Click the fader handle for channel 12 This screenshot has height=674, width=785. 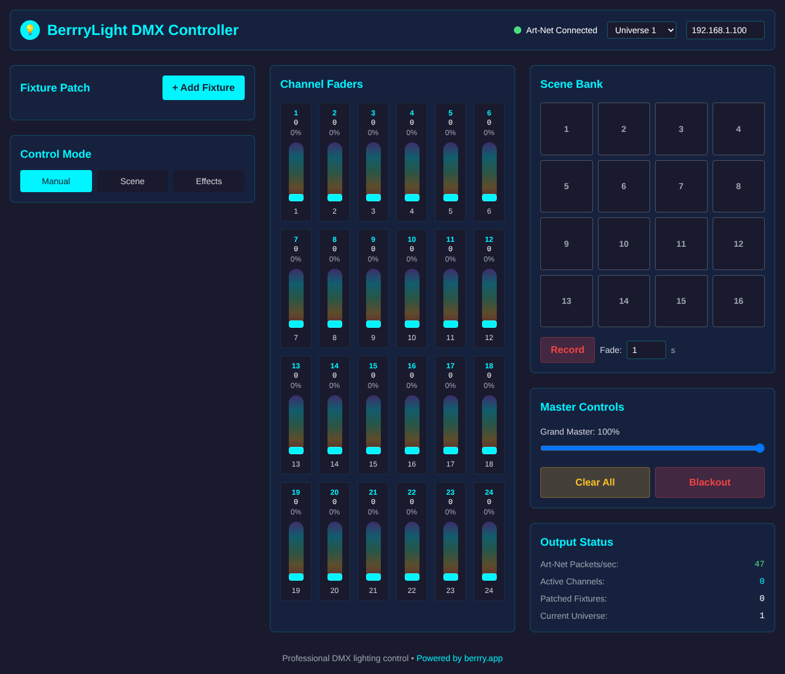[489, 323]
